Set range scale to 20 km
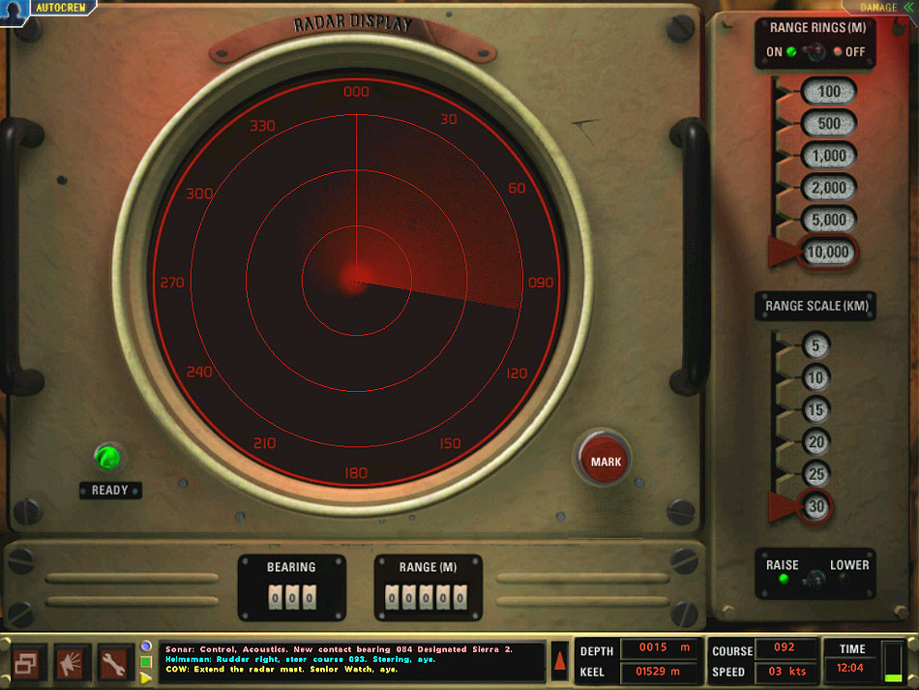Image resolution: width=919 pixels, height=690 pixels. pos(815,442)
